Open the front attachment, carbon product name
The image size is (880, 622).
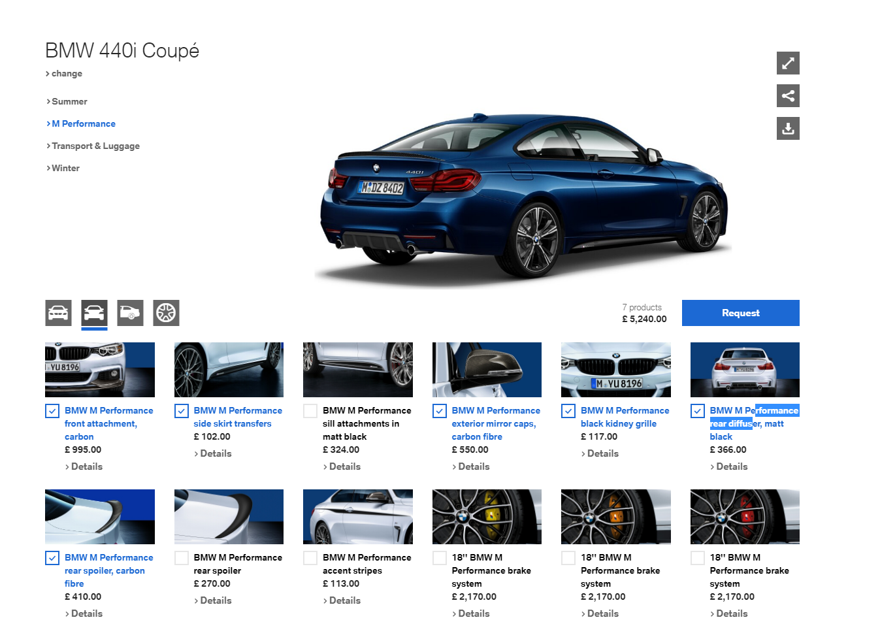pos(108,423)
